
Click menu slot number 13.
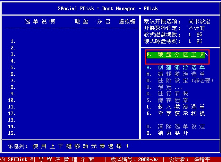(x=12, y=120)
